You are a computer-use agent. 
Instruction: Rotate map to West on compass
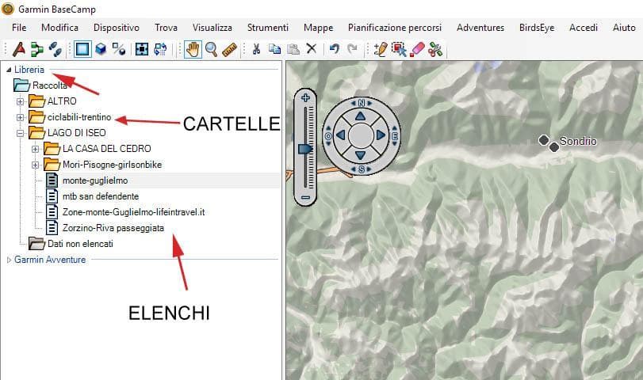327,135
